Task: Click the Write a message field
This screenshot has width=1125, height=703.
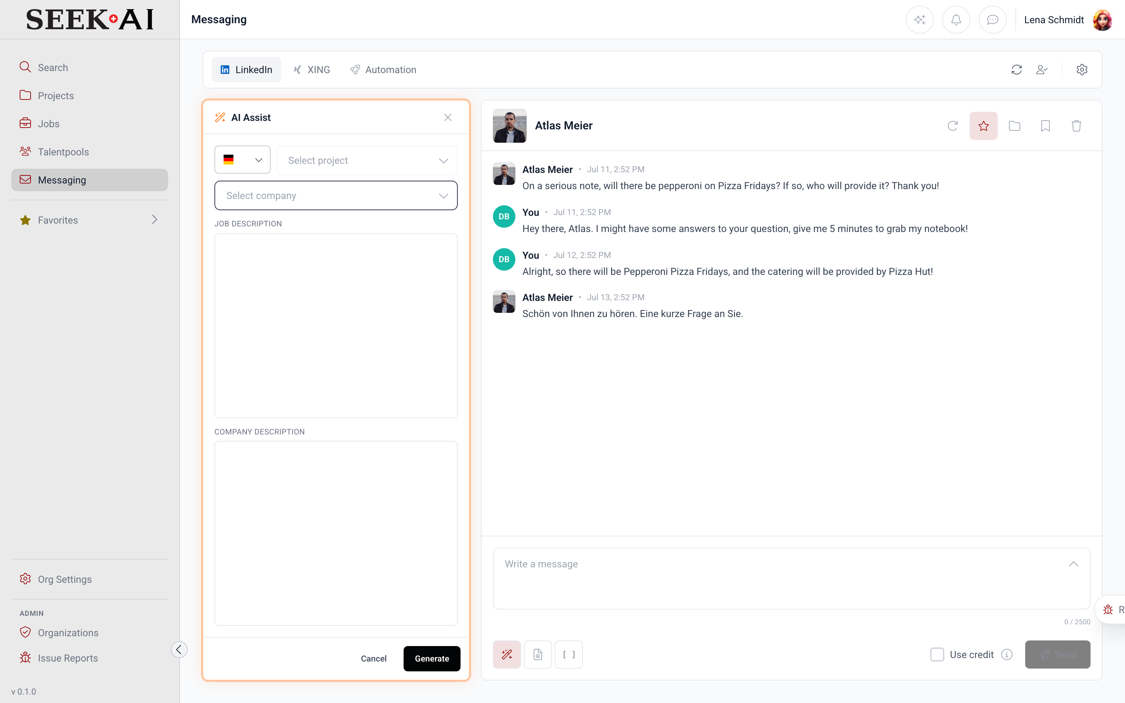Action: (791, 579)
